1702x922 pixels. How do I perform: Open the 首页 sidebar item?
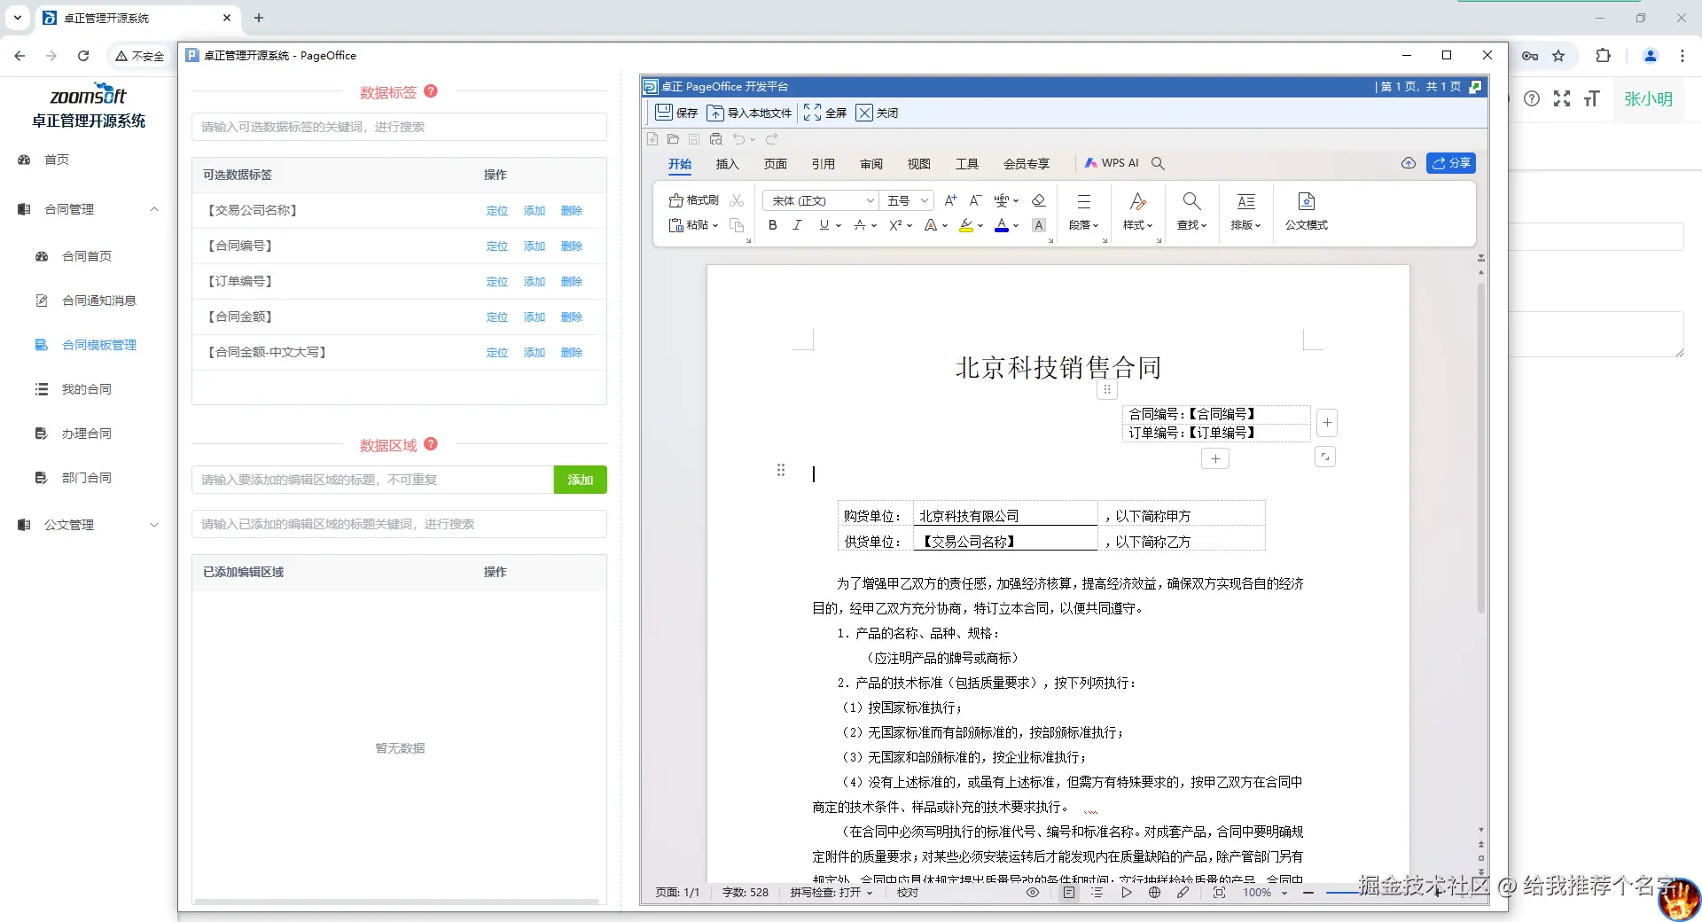(x=57, y=160)
